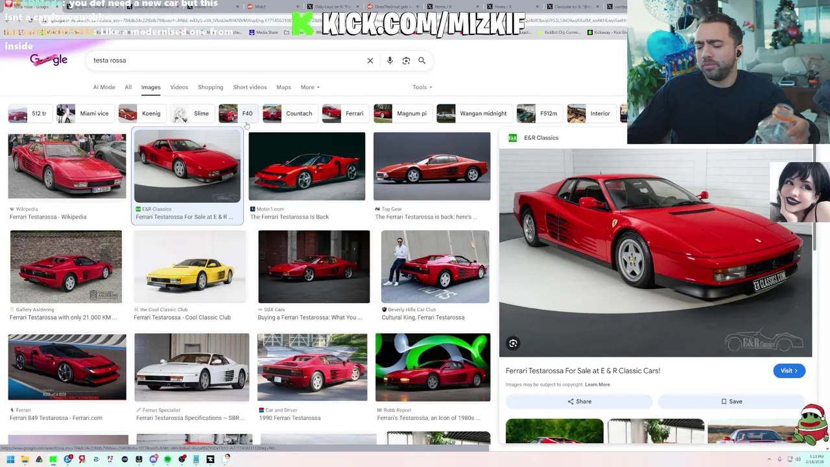Open the white Testarossa Ferrari Specialist thumbnail
The height and width of the screenshot is (467, 830).
191,367
